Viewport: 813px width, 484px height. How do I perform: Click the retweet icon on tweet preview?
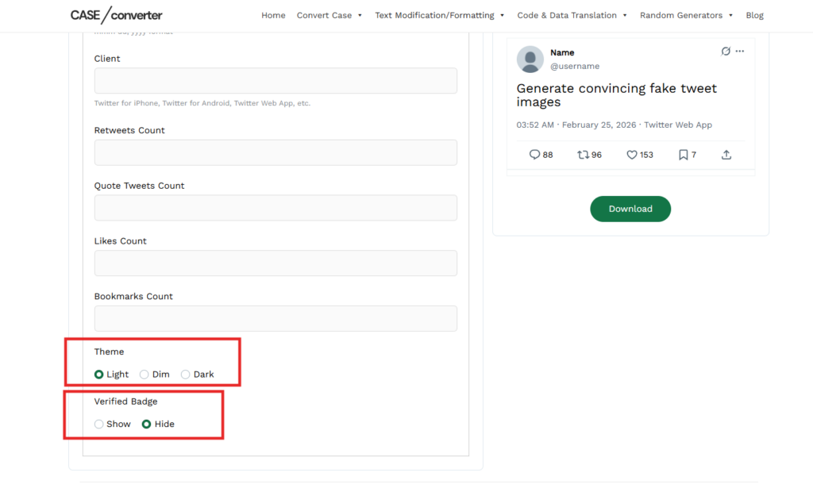click(584, 155)
